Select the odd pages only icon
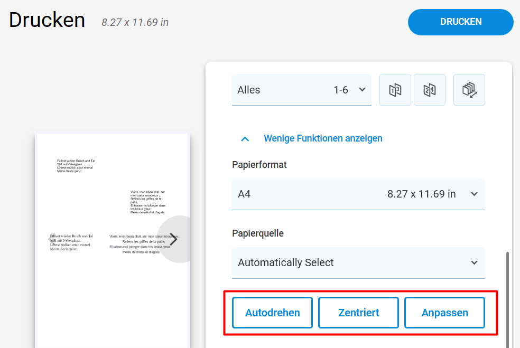Image resolution: width=520 pixels, height=348 pixels. (395, 90)
